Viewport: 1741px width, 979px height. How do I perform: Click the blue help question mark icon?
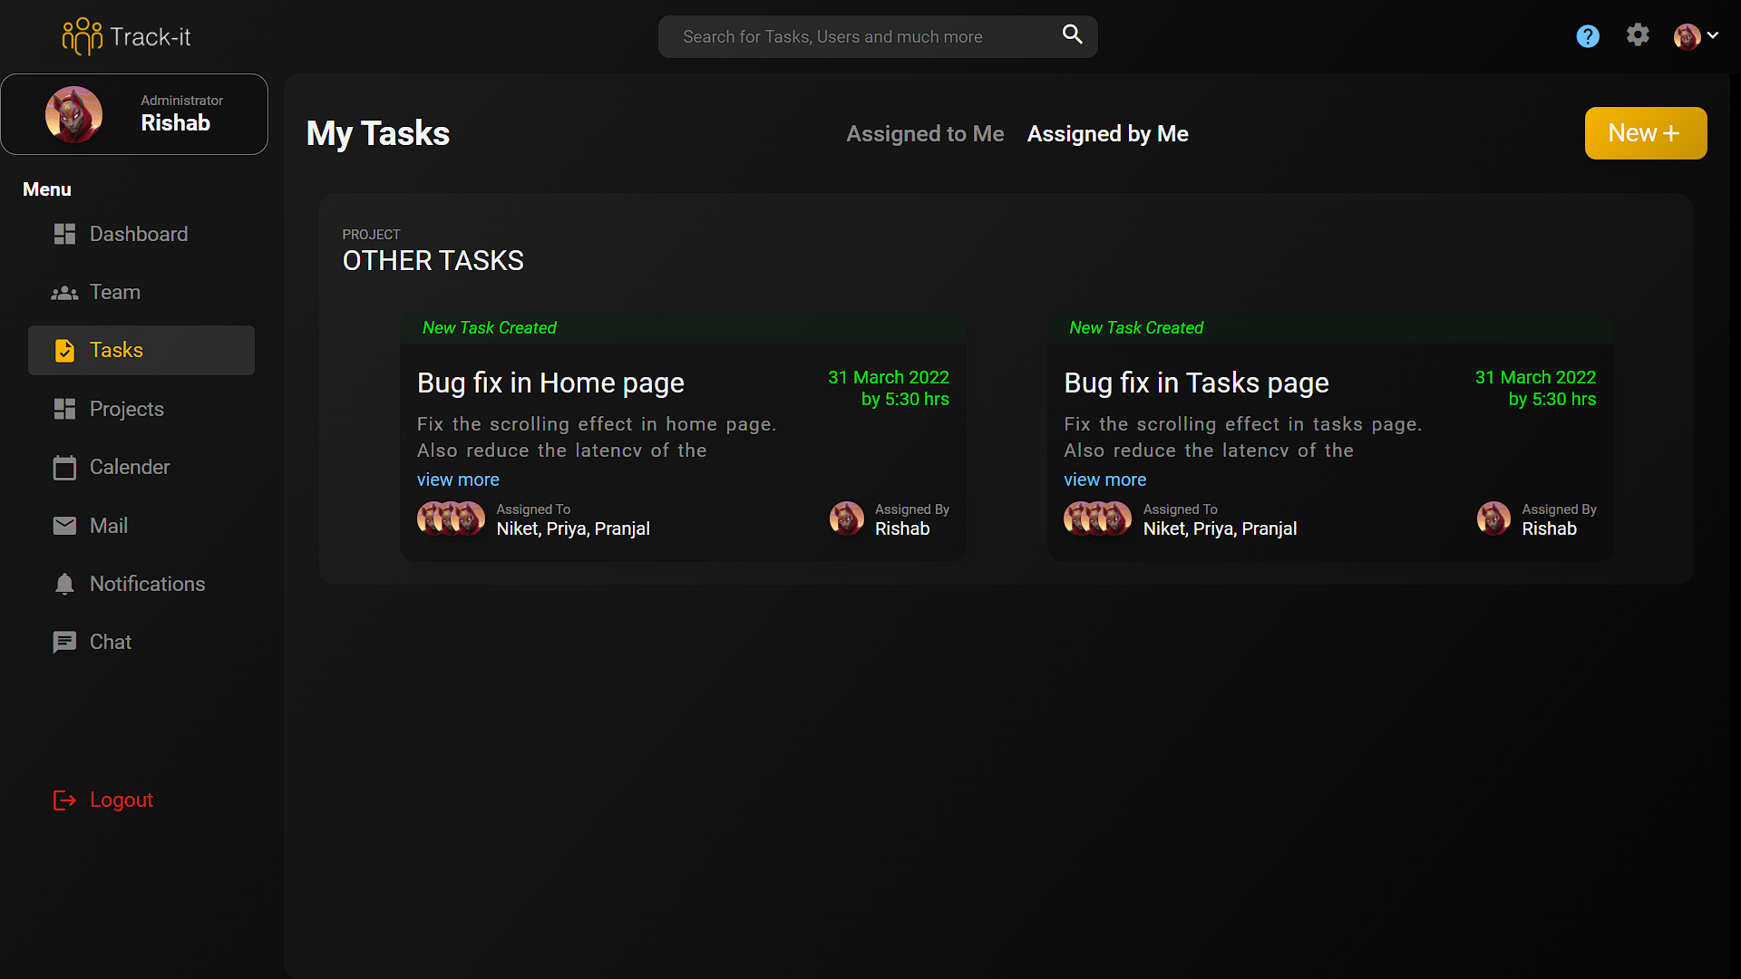pos(1587,36)
